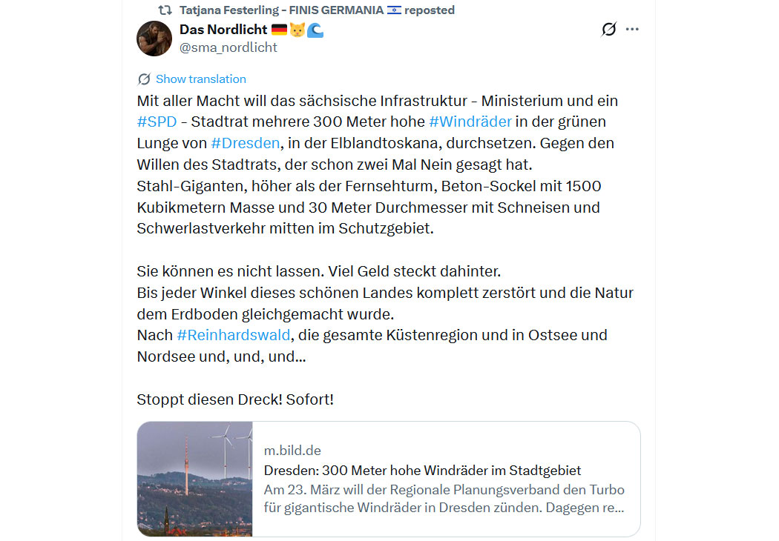Click the "Stoppt diesen Dreck! Sofort!" line
This screenshot has width=779, height=541.
pos(235,399)
